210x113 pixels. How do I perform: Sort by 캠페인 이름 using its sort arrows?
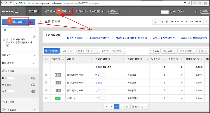pos(124,59)
